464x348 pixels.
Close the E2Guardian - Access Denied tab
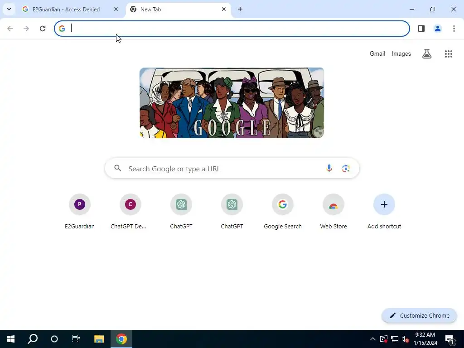[x=116, y=9]
